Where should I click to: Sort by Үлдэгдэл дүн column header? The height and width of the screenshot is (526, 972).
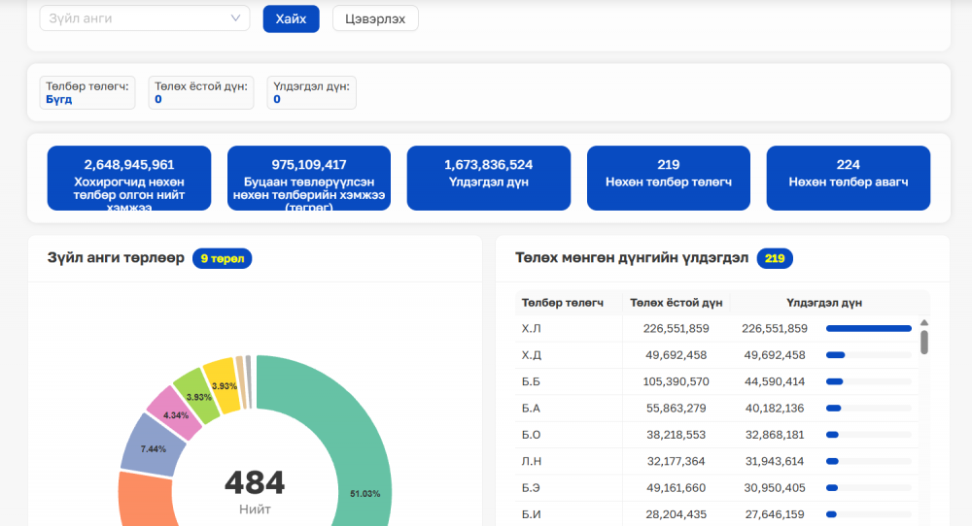pos(824,303)
